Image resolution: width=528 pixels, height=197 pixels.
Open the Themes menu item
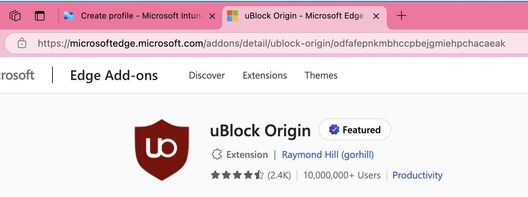[321, 75]
